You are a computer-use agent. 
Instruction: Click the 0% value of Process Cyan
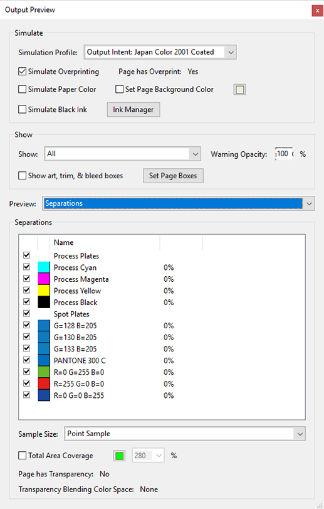click(x=169, y=267)
